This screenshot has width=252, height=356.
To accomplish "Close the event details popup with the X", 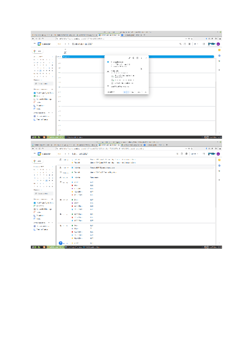I will tap(146, 58).
